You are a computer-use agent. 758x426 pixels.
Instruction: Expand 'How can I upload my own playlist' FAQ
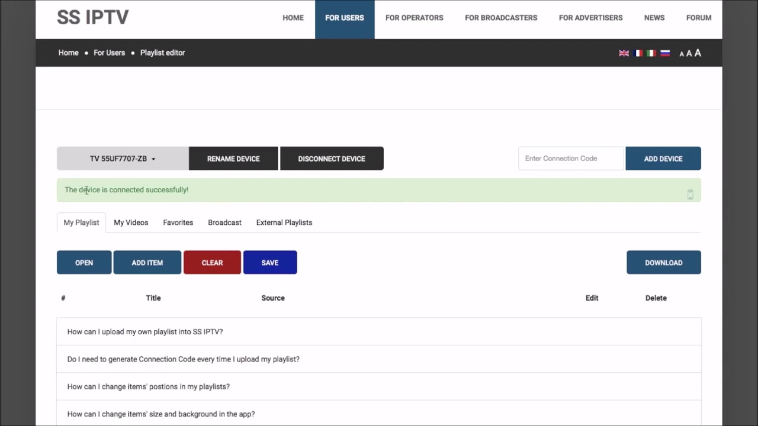click(x=379, y=332)
